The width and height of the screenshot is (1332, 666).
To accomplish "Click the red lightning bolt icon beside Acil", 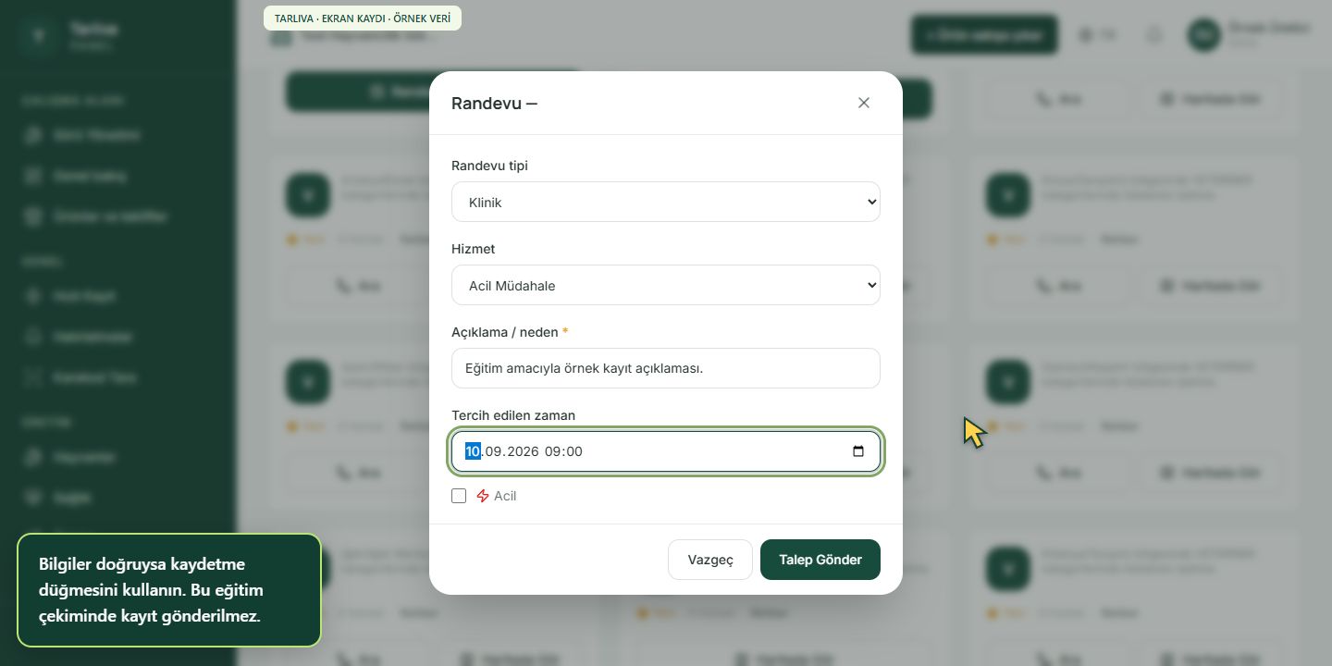I will coord(483,496).
